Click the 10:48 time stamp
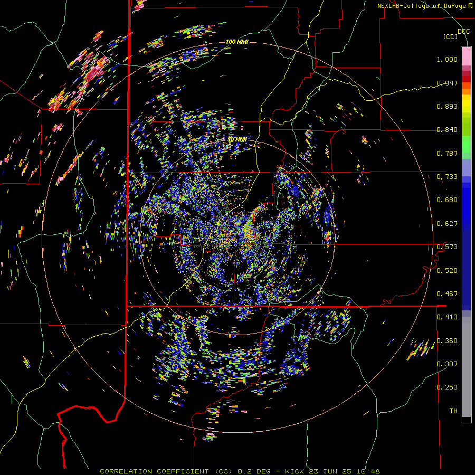The width and height of the screenshot is (475, 475). coord(368,471)
